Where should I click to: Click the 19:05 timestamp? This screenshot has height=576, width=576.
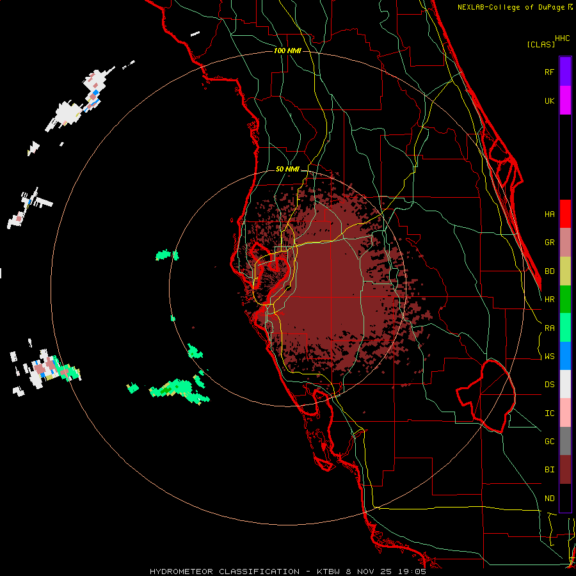pos(413,572)
